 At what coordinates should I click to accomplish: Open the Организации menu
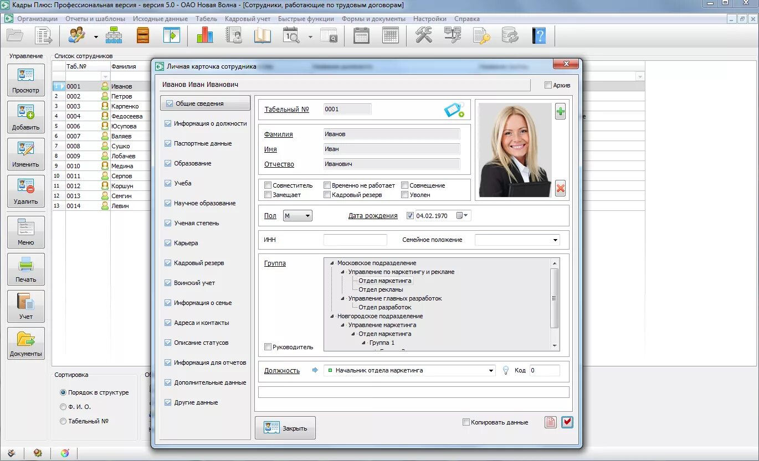pos(37,19)
